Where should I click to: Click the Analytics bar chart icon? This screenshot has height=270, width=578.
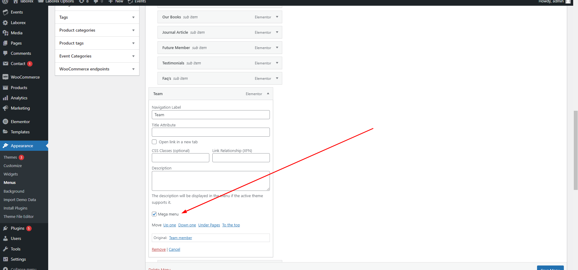click(5, 98)
